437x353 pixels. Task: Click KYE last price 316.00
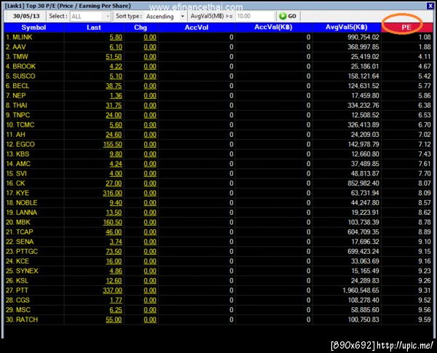point(113,194)
